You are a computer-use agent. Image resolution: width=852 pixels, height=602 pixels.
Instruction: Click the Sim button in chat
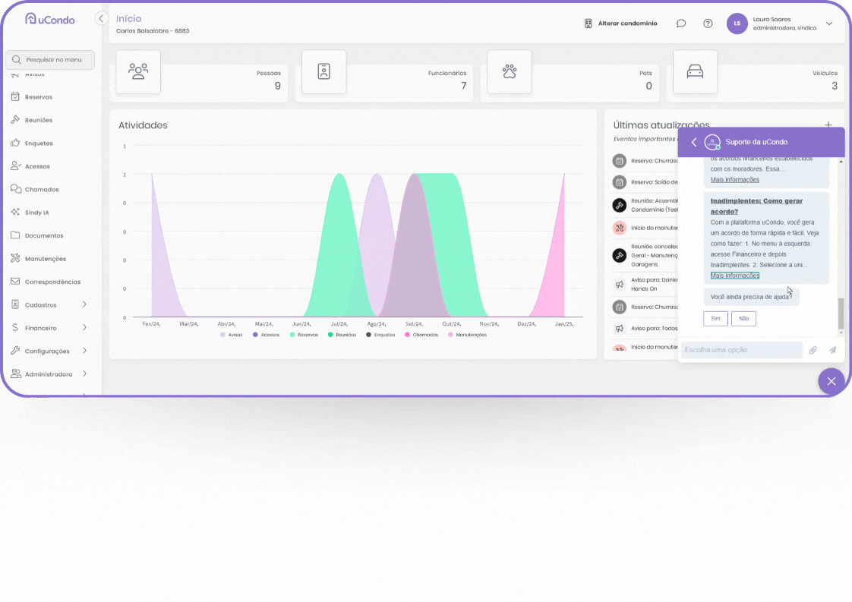tap(715, 319)
